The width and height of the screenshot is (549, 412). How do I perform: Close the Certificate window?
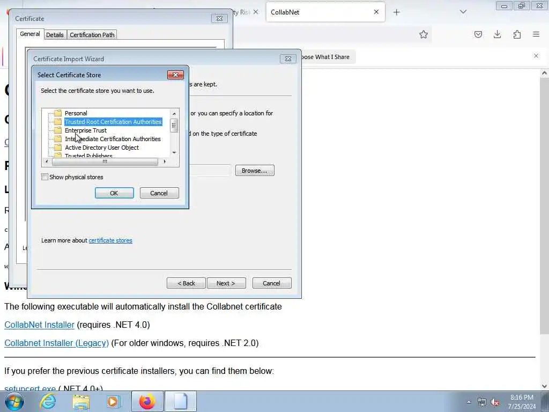[219, 19]
